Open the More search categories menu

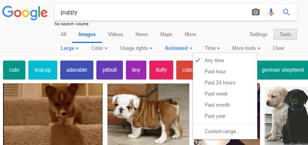pos(190,35)
